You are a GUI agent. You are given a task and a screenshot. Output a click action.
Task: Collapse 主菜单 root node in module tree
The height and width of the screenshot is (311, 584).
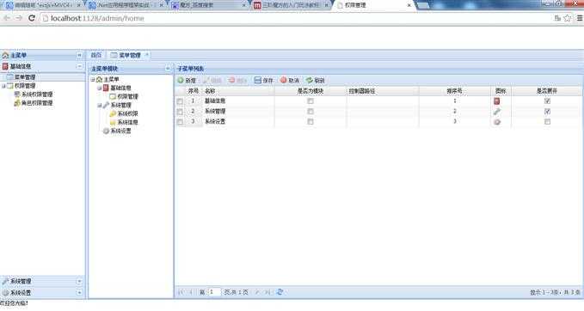pos(92,80)
